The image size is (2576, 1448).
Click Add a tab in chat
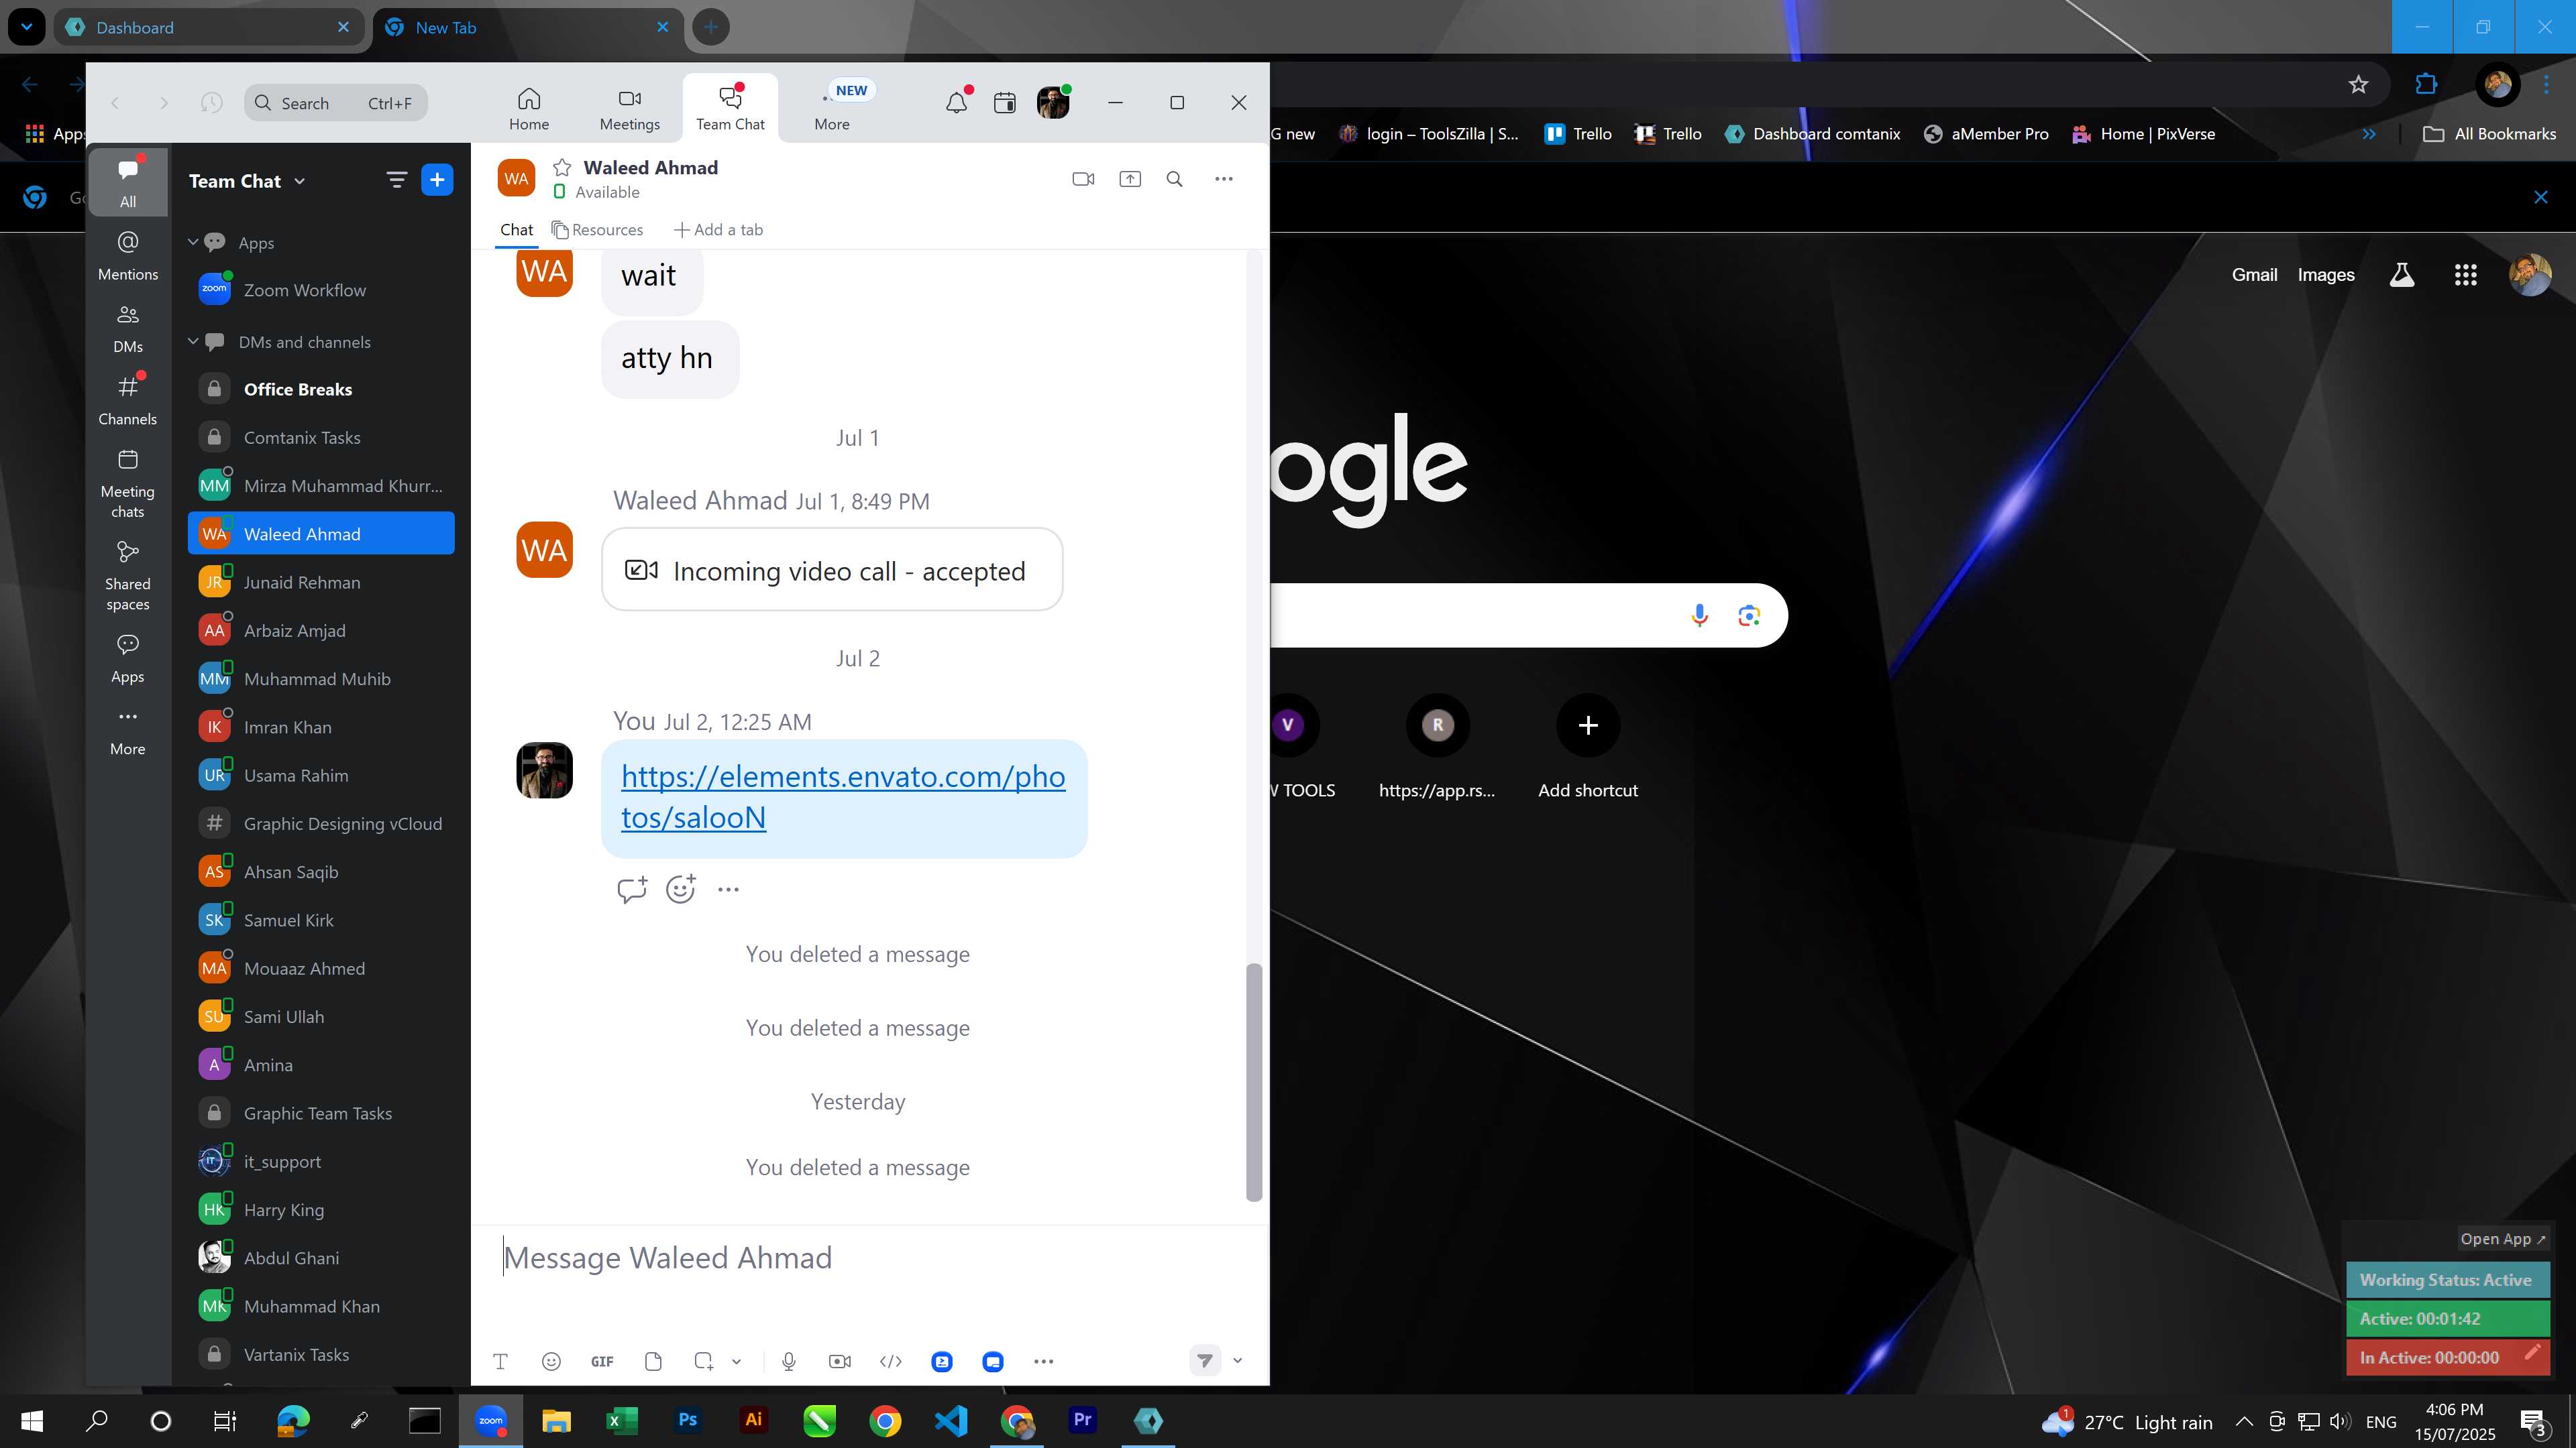[x=718, y=230]
